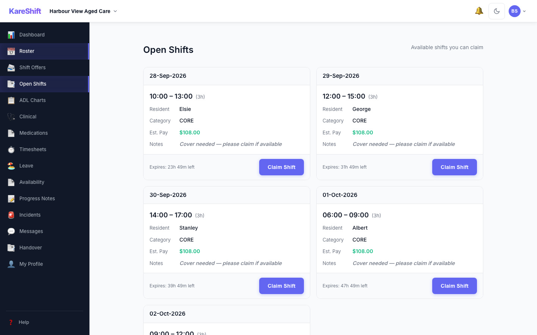Click the 14:00 – 17:00 shift time
Image resolution: width=537 pixels, height=335 pixels.
tap(171, 215)
